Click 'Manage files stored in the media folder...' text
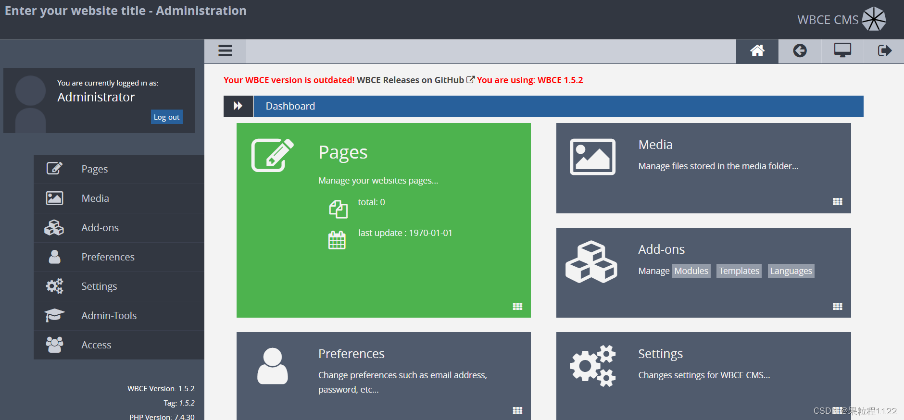Viewport: 904px width, 420px height. click(x=718, y=166)
